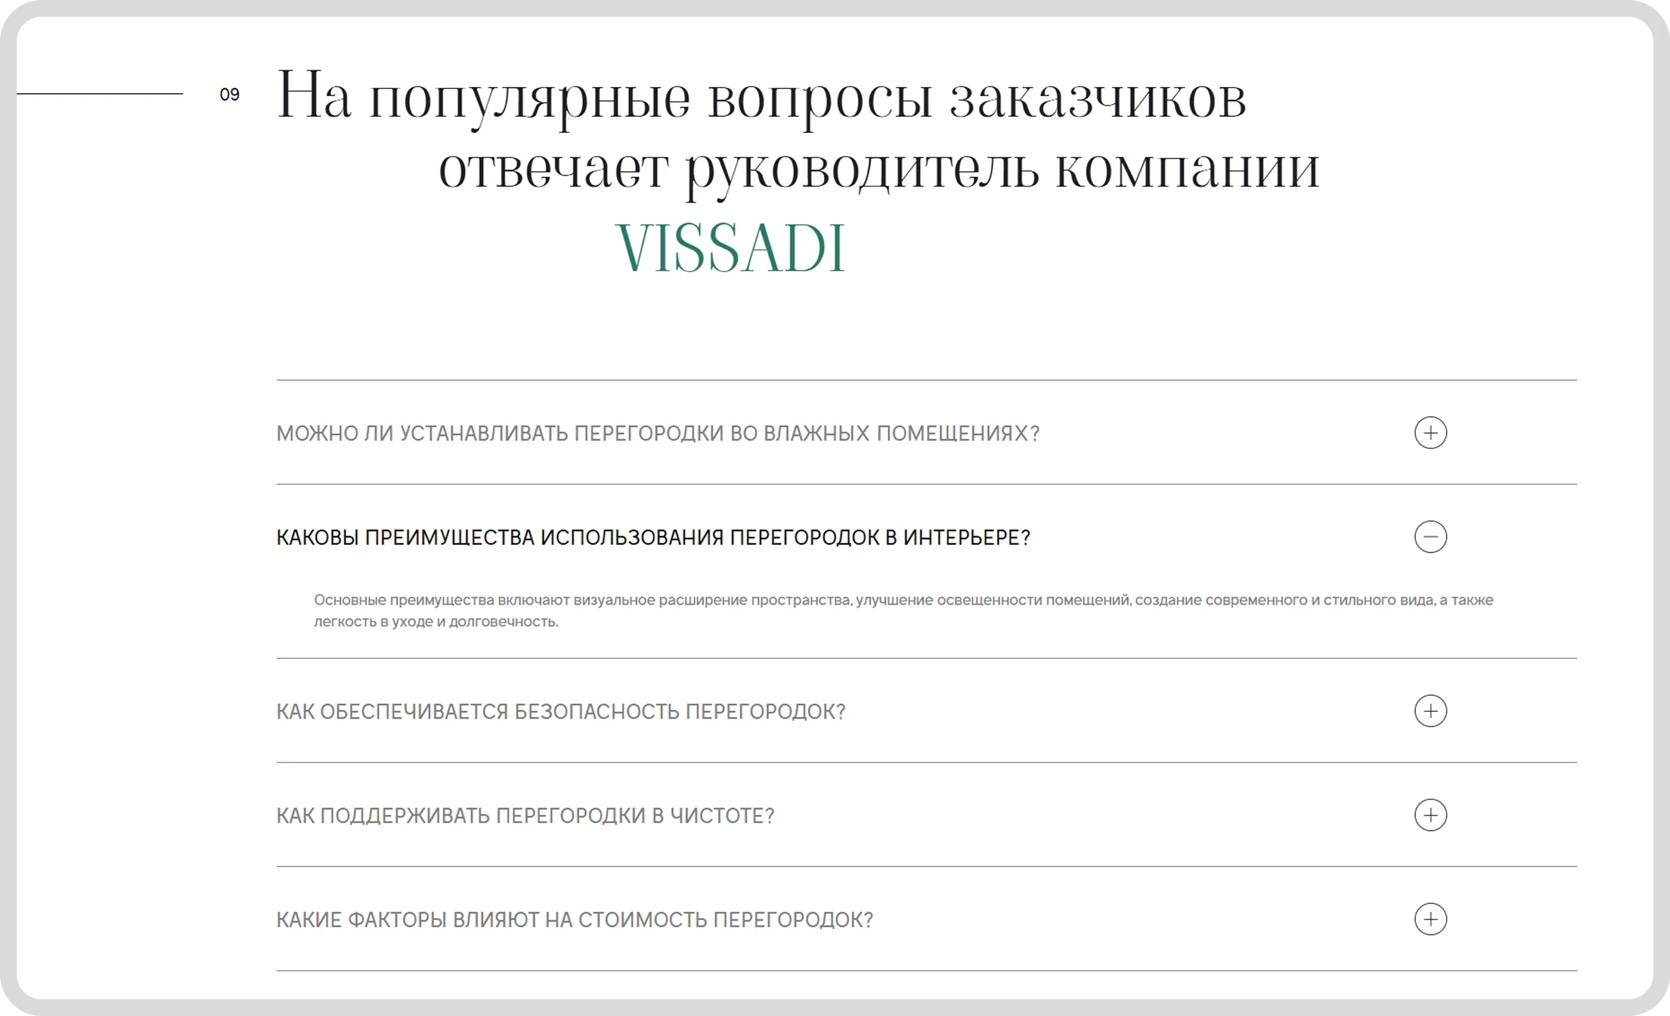Expand the question about partition safety

point(561,711)
